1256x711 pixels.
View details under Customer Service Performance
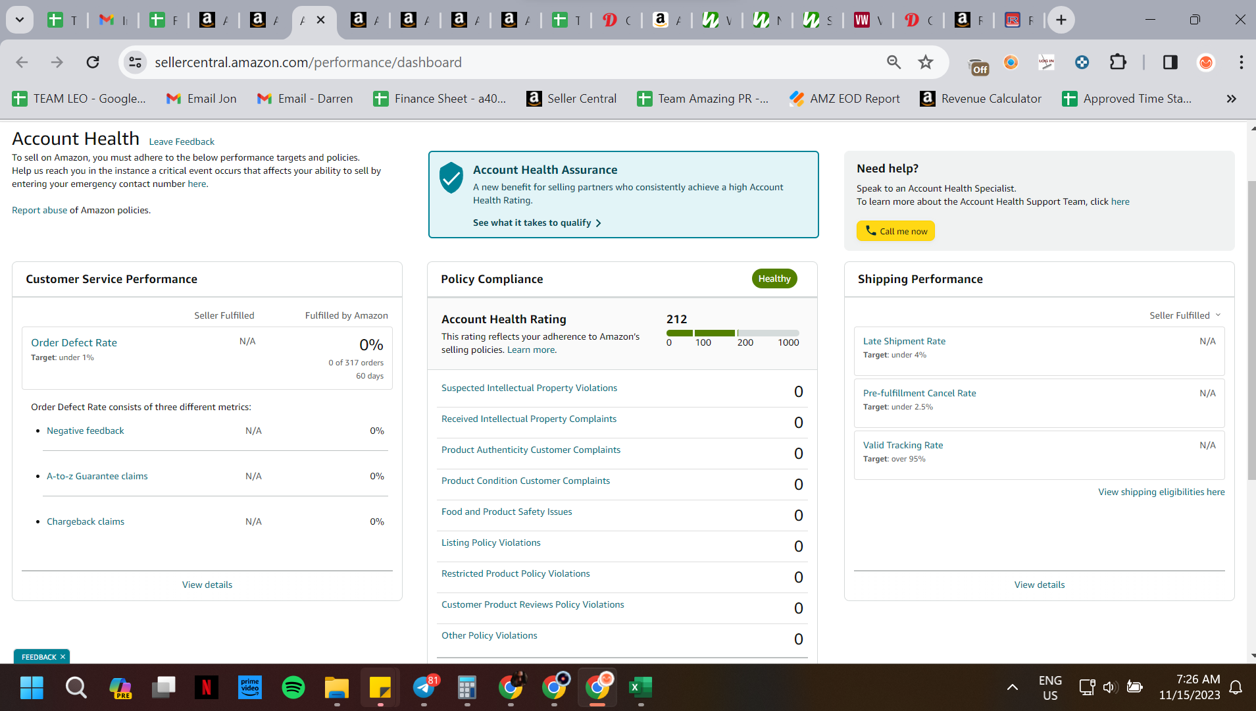coord(207,585)
